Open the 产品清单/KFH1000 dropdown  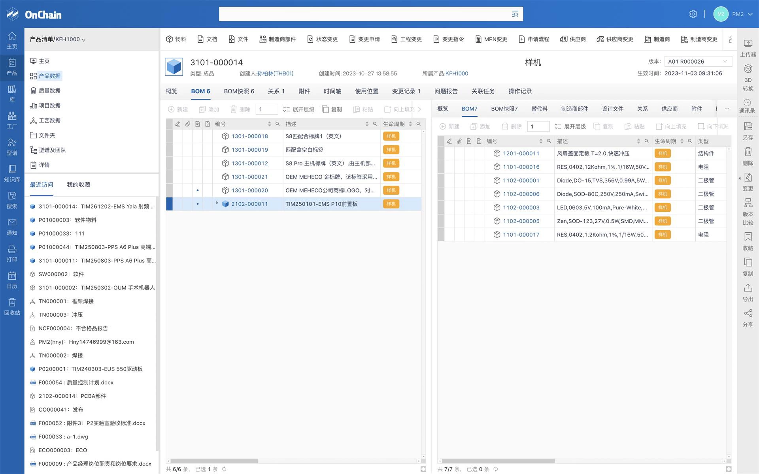(x=58, y=39)
